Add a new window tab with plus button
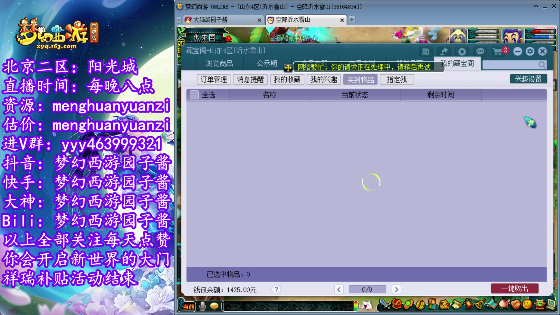Viewport: 560px width, 315px height. click(352, 20)
